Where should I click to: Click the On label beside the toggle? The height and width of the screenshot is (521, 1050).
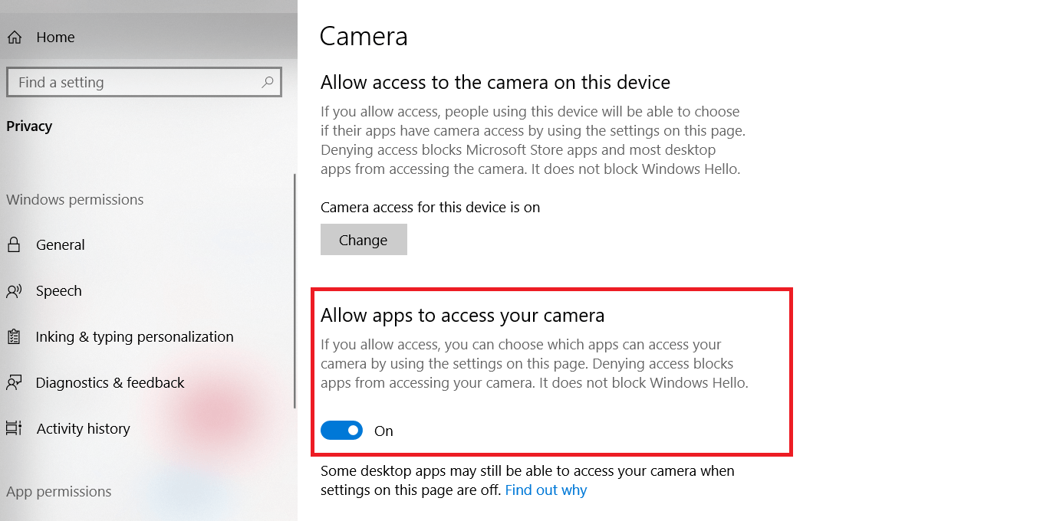tap(383, 431)
